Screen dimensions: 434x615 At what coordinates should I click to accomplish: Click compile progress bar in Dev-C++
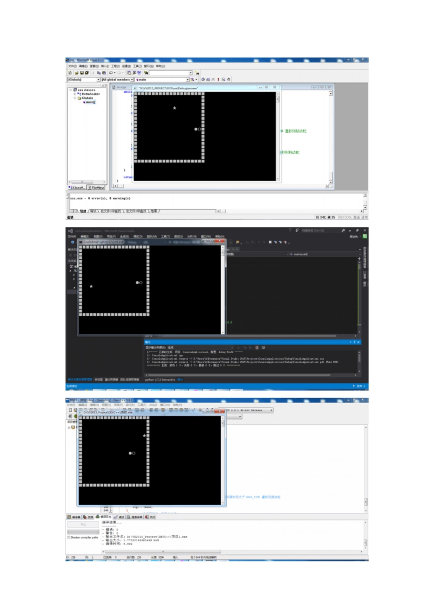tap(83, 532)
